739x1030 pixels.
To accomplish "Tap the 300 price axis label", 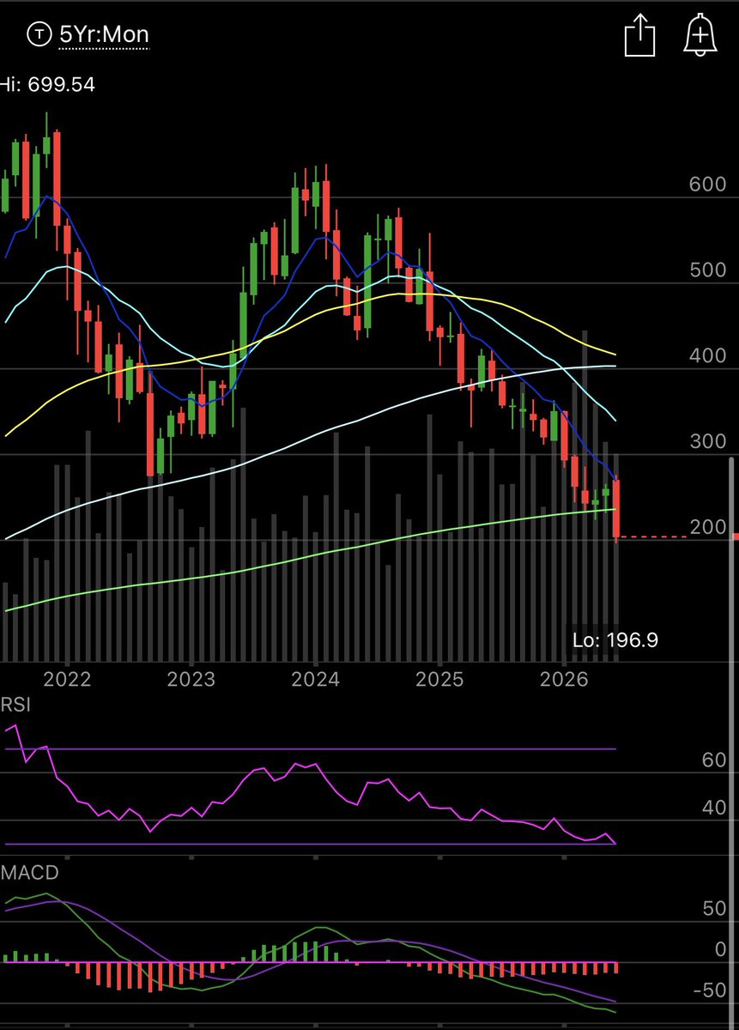I will [x=708, y=442].
